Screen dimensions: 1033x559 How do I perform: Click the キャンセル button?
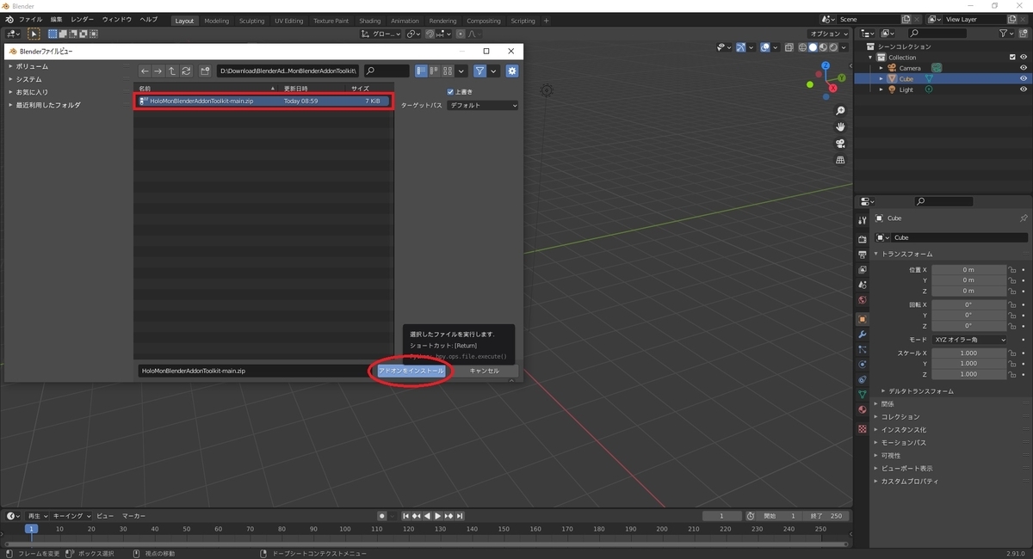pos(484,371)
